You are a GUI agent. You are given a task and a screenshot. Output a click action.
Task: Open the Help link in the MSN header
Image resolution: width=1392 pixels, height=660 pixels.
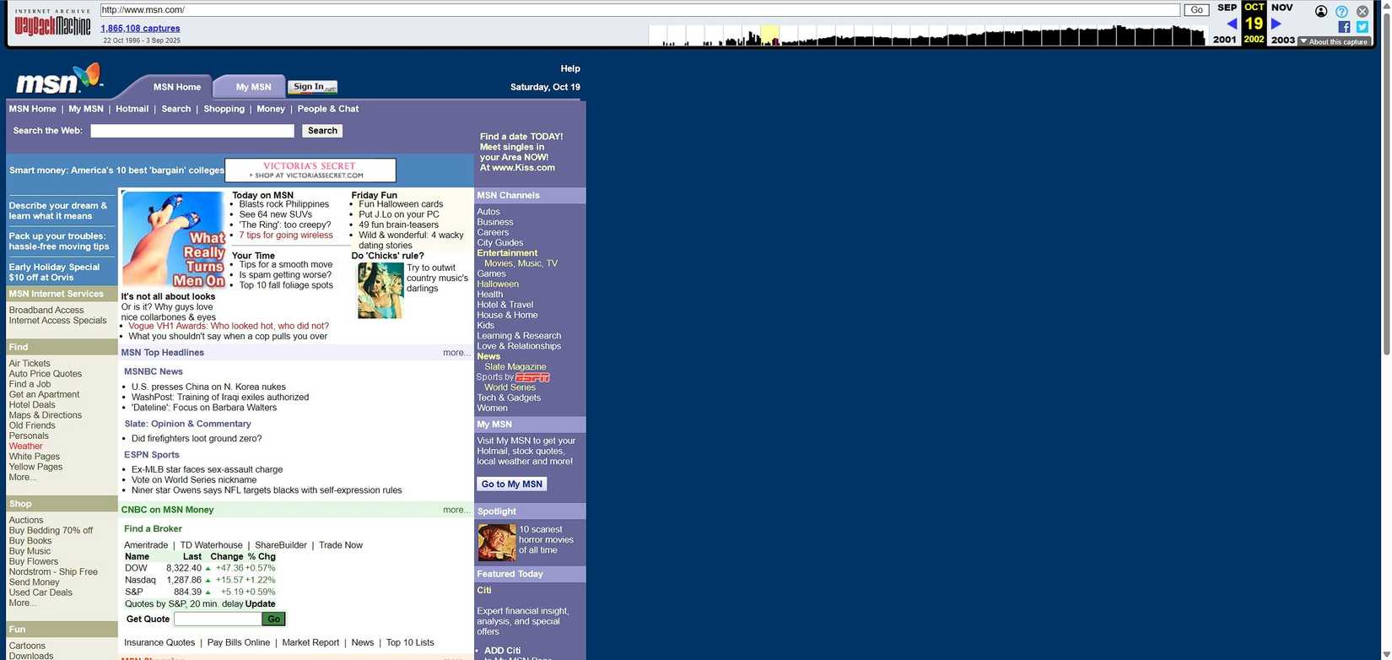570,68
